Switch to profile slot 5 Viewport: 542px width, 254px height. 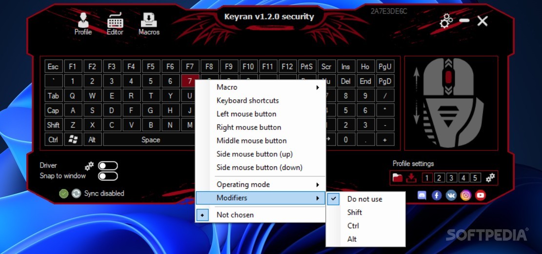point(475,178)
